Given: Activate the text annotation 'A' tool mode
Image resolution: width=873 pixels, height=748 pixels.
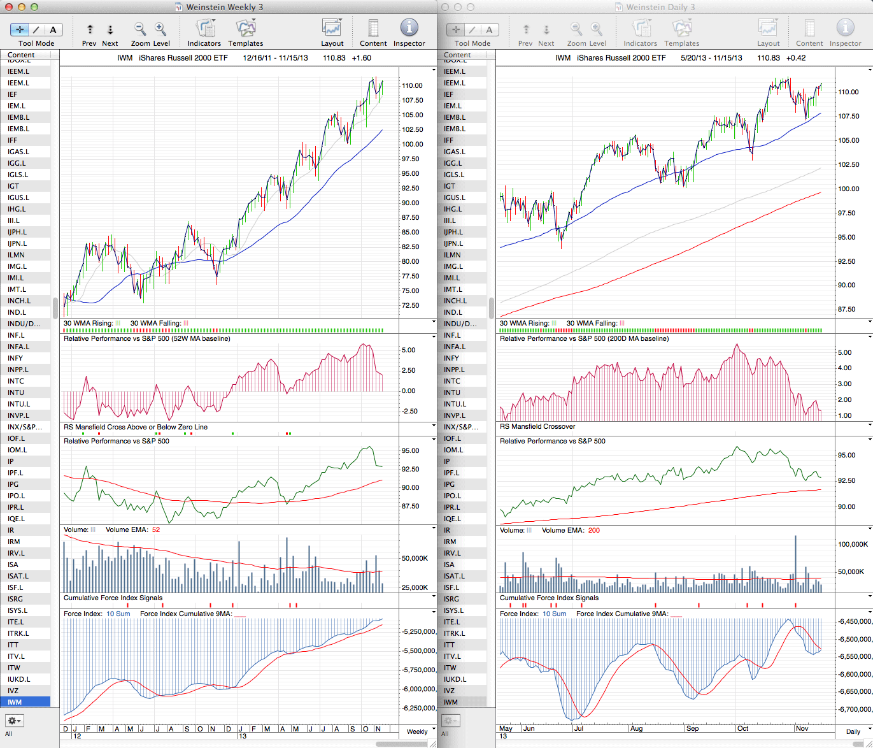Looking at the screenshot, I should 53,29.
